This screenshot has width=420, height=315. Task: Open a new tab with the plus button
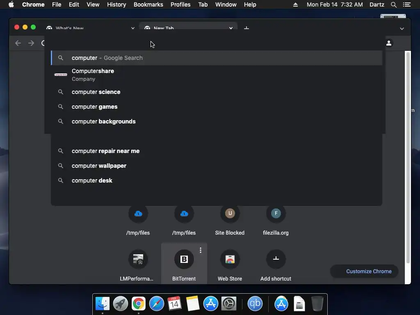247,28
